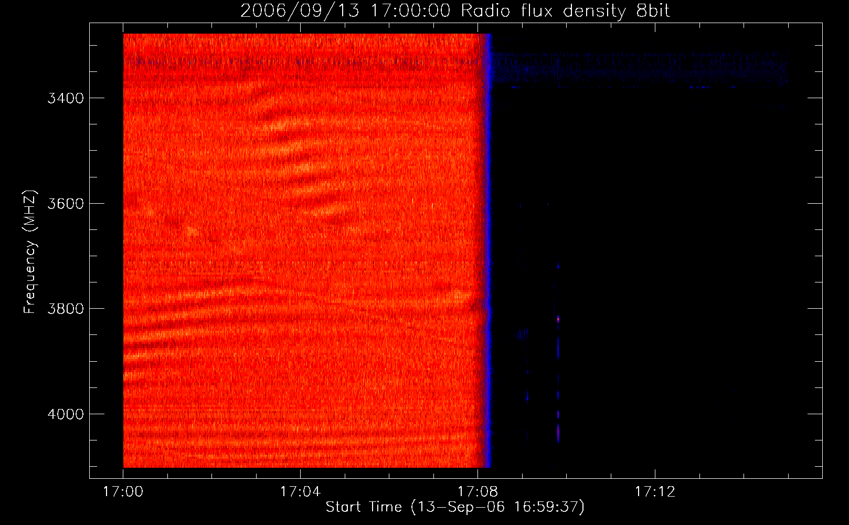The height and width of the screenshot is (525, 849).
Task: Click the plot title '2006/09/13 17:00:00 Radio flux density 8bit'
Action: point(455,11)
